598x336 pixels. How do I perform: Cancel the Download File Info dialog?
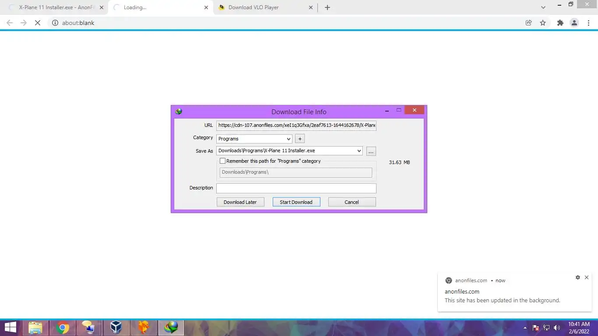pos(352,202)
